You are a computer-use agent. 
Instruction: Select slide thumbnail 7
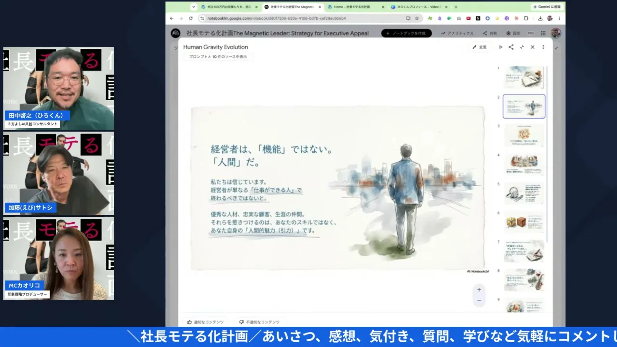(x=524, y=251)
